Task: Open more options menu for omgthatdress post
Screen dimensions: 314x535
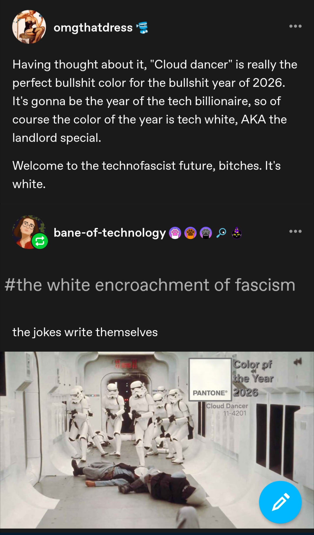Action: [295, 26]
